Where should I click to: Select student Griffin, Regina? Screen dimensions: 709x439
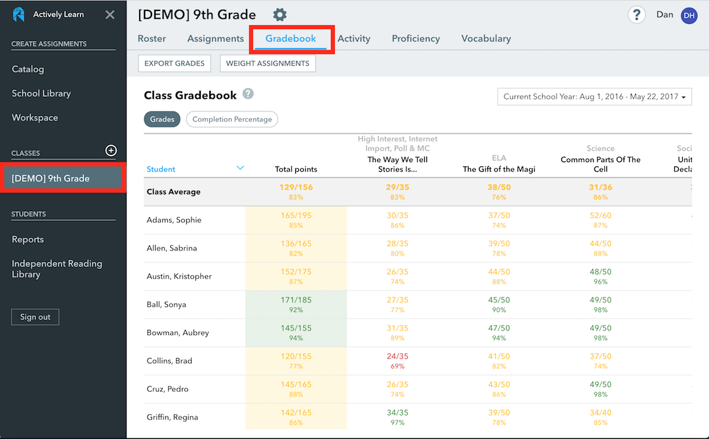click(172, 417)
